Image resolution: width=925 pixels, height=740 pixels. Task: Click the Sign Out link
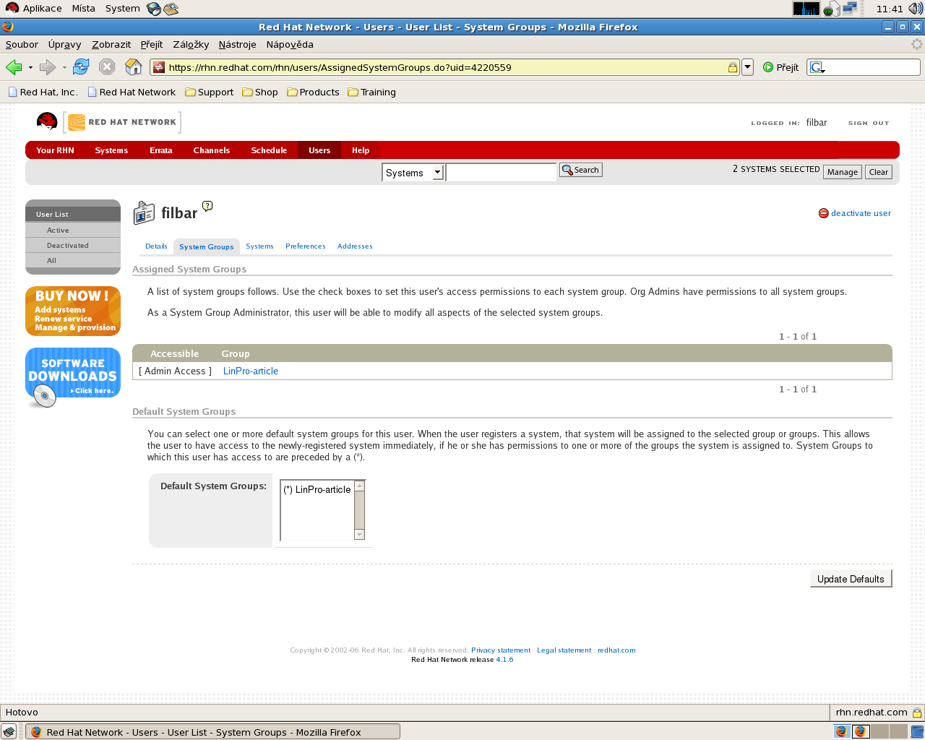[x=869, y=123]
